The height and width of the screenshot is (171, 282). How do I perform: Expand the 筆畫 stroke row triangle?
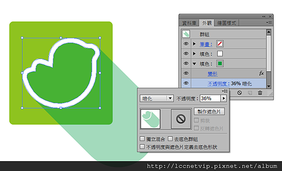(194, 44)
